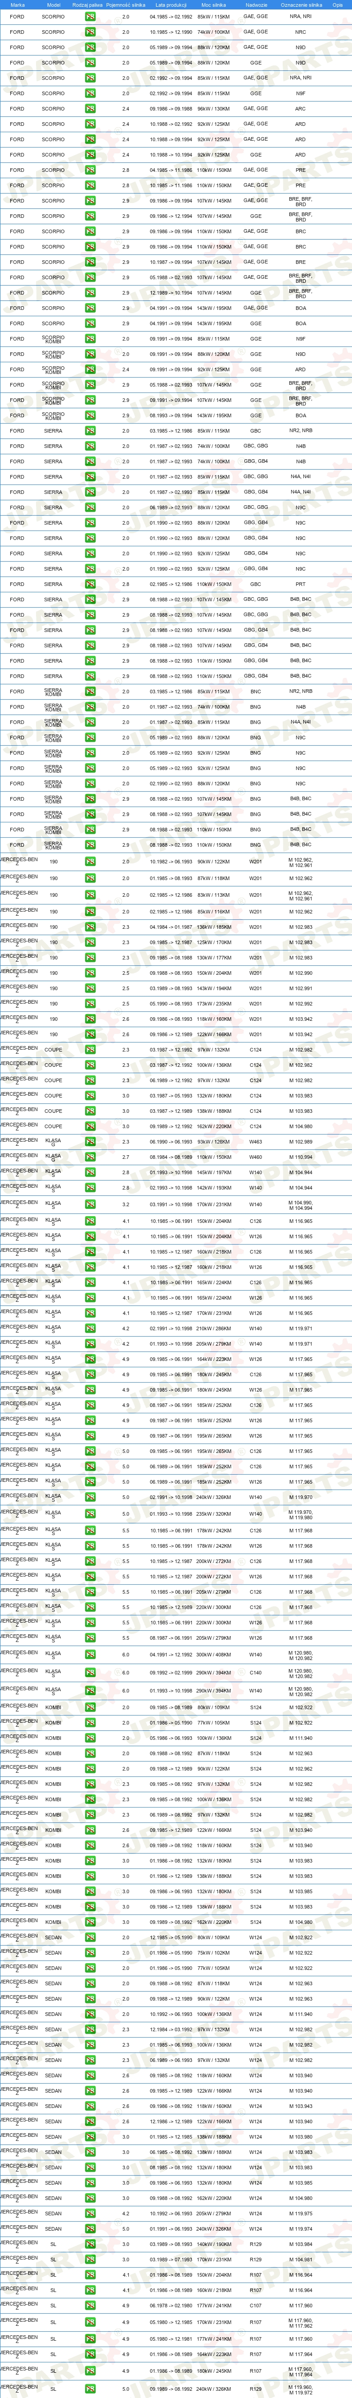Select the body code cell 'W463'
The width and height of the screenshot is (352, 2398).
pyautogui.click(x=255, y=1142)
